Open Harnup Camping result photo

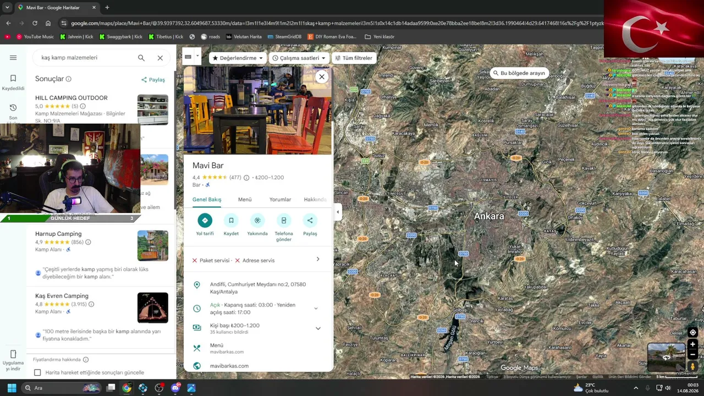coord(153,245)
